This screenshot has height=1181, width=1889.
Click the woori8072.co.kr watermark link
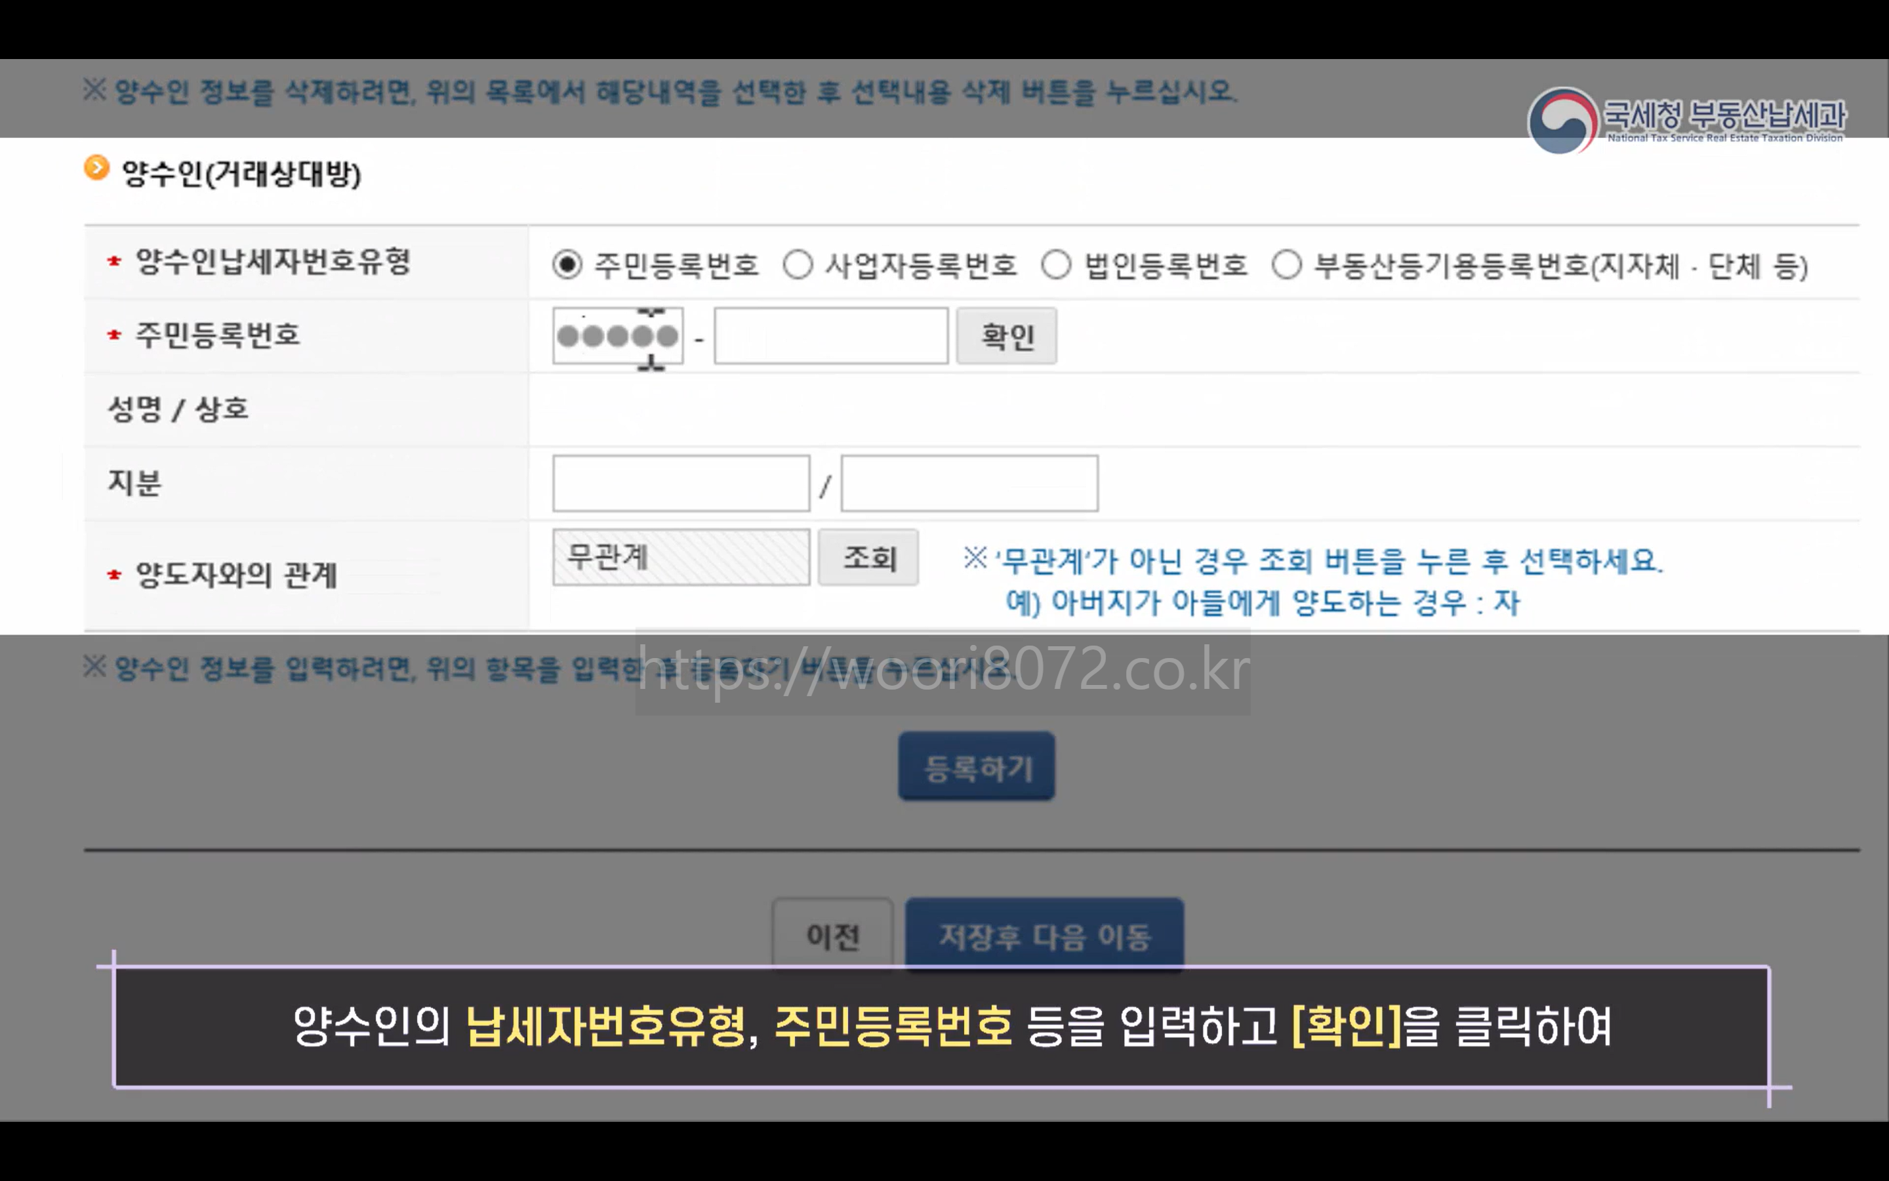(x=942, y=671)
